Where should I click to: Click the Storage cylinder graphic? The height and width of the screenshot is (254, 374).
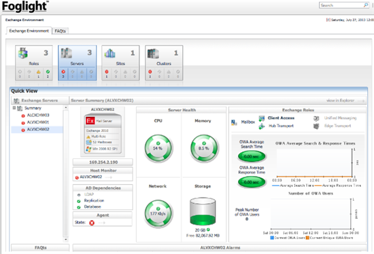203,211
